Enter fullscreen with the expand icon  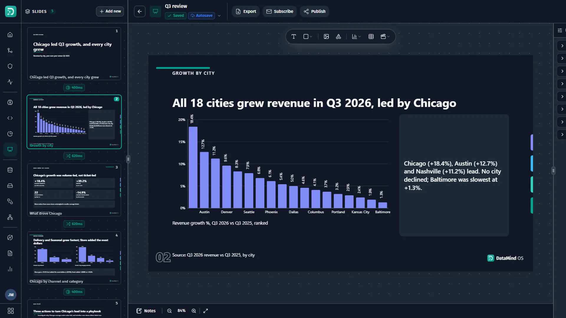point(206,311)
